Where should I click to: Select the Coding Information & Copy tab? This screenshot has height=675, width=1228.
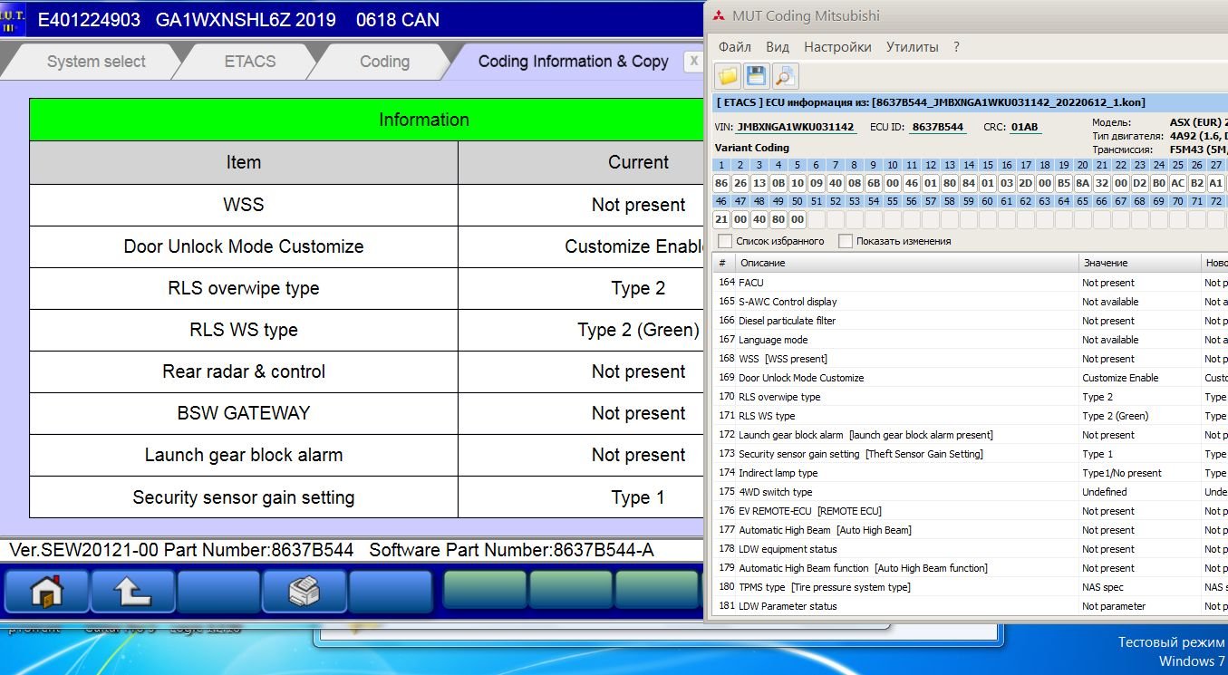574,62
